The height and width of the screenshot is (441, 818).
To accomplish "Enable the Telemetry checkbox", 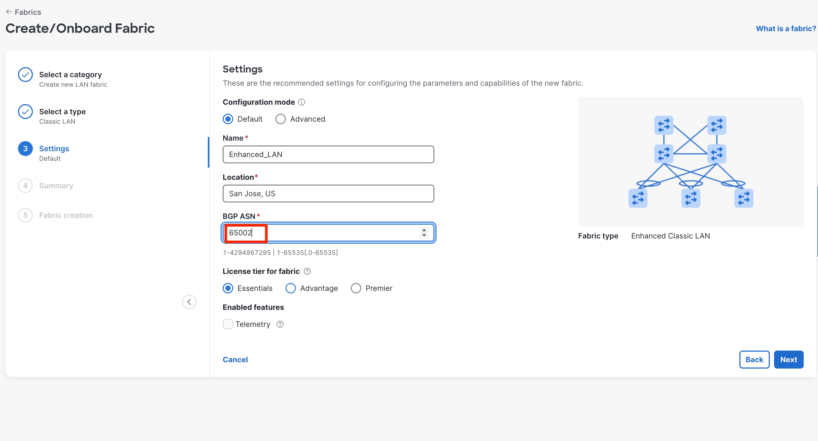I will pos(228,324).
